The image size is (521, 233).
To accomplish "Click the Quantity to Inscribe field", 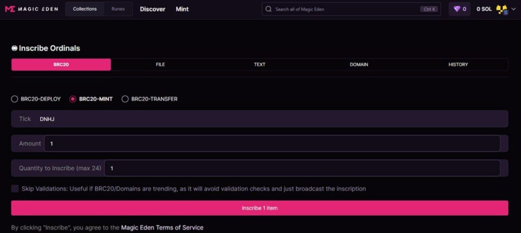I will pyautogui.click(x=302, y=168).
